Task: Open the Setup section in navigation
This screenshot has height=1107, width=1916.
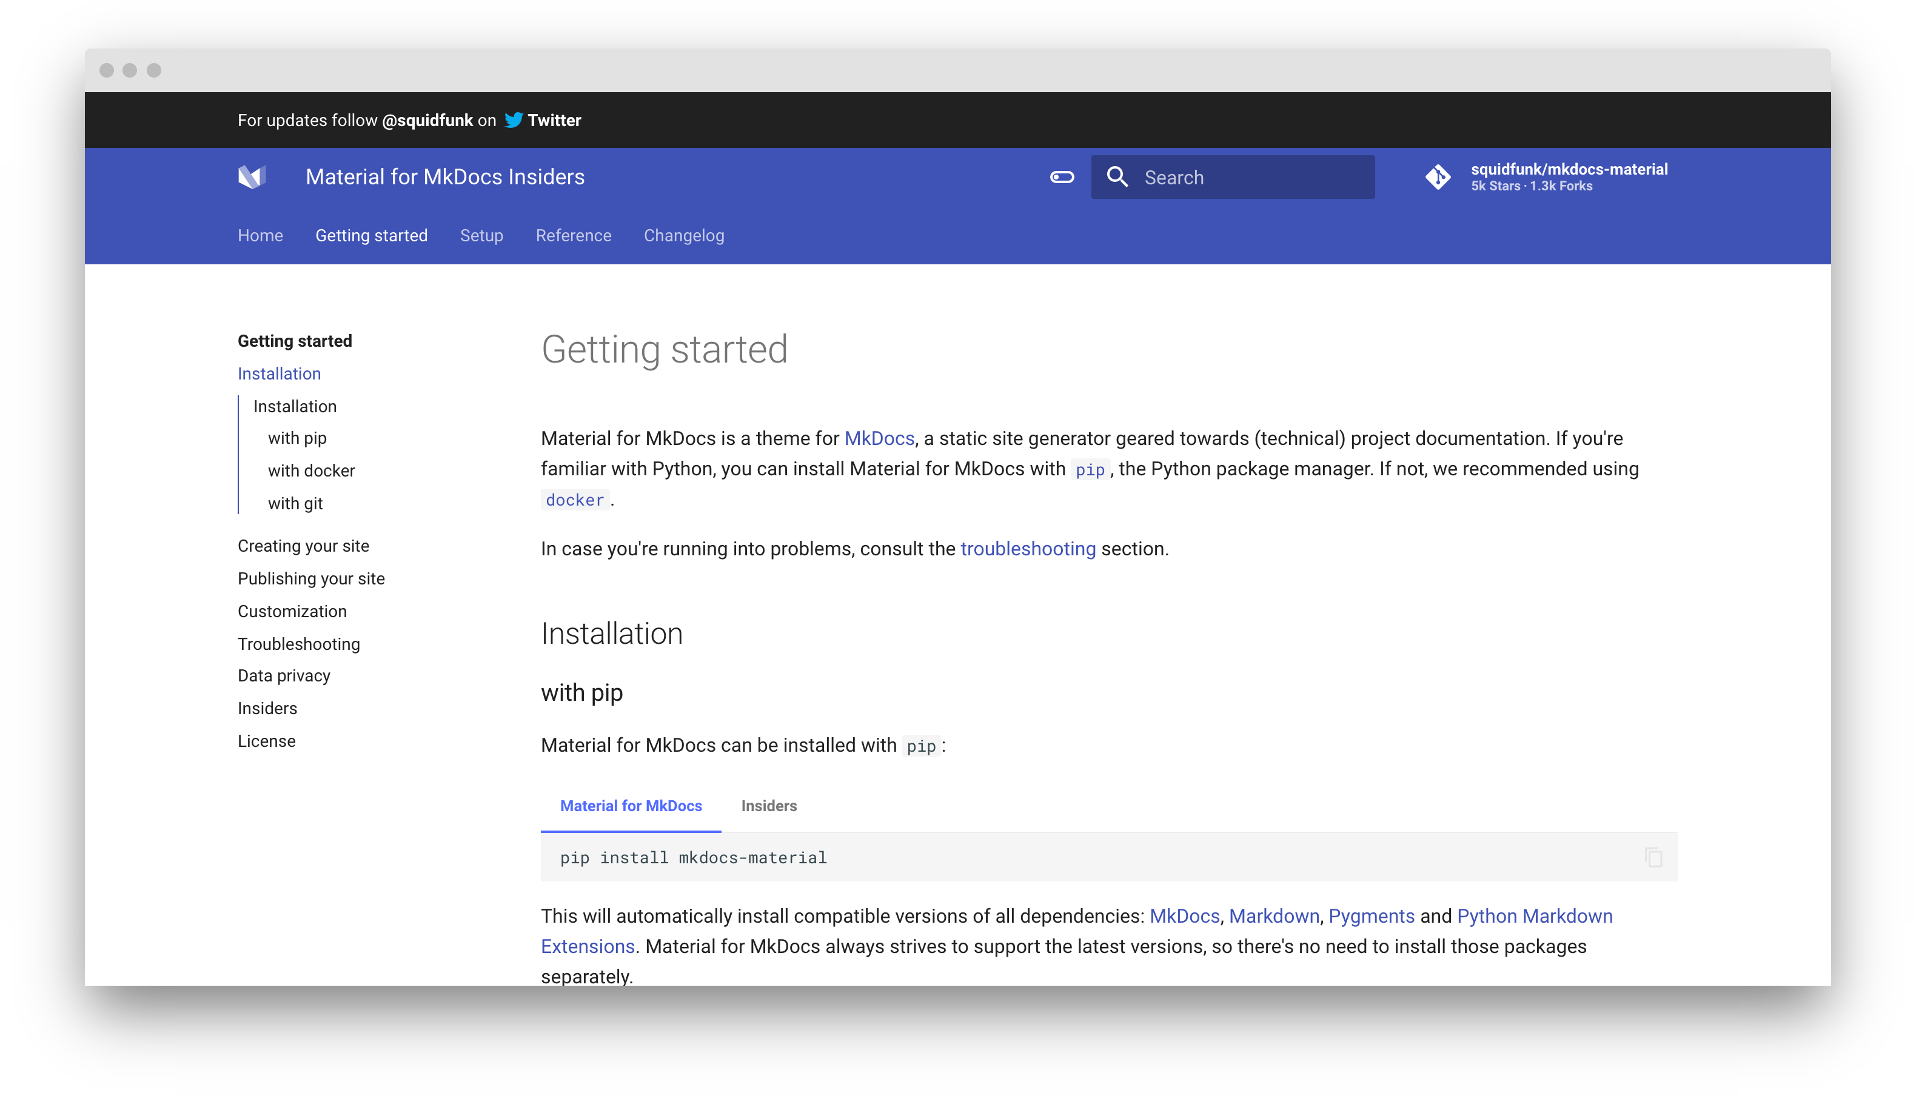Action: pos(481,236)
